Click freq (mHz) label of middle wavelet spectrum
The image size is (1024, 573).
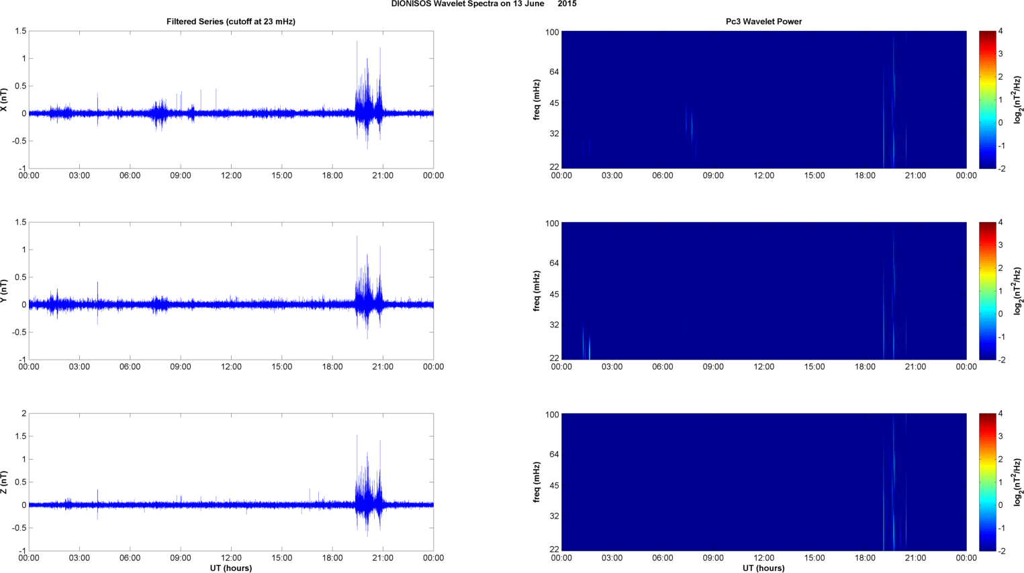pyautogui.click(x=537, y=291)
